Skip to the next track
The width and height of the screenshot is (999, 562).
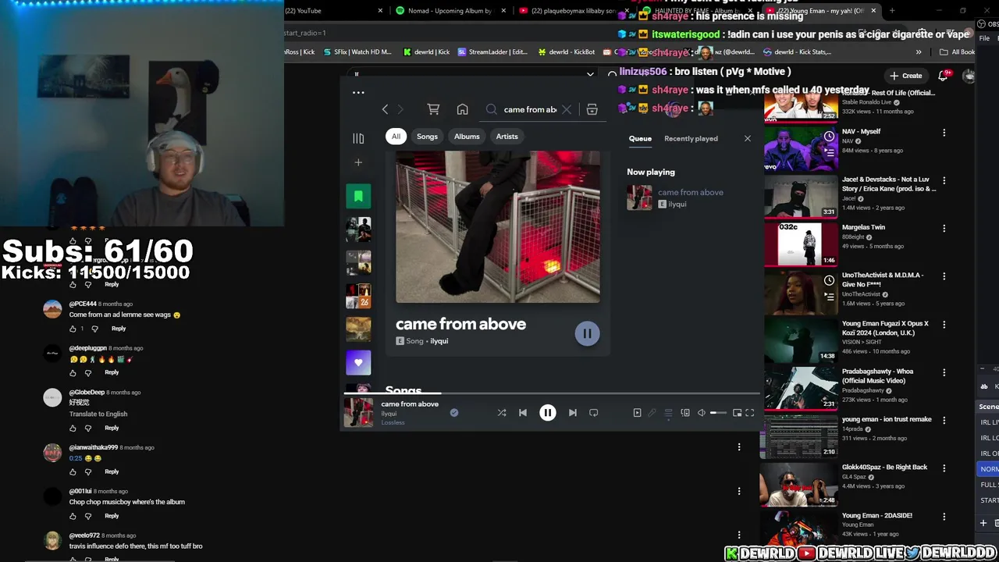point(573,413)
